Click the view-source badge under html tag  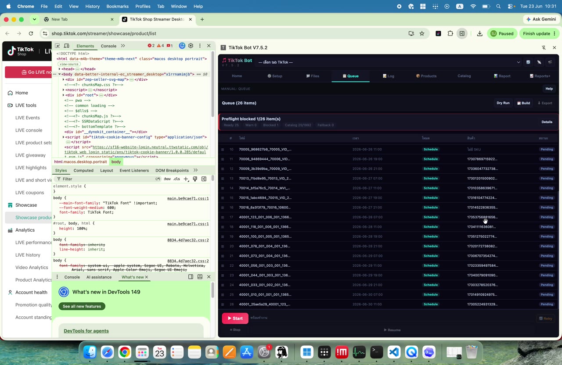pos(69,64)
